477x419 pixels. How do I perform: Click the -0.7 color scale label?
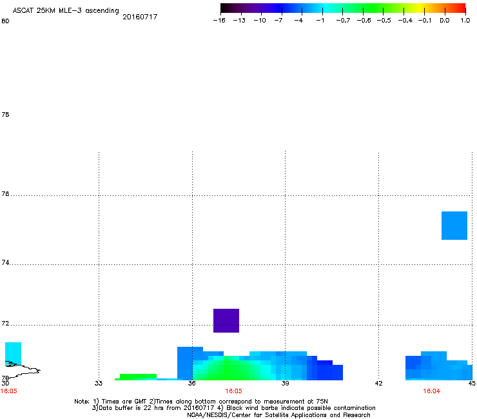tap(343, 21)
